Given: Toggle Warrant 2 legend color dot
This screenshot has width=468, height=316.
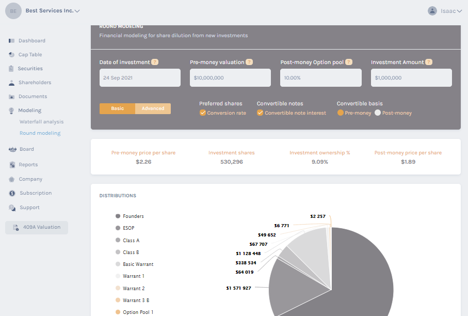Looking at the screenshot, I should click(118, 288).
